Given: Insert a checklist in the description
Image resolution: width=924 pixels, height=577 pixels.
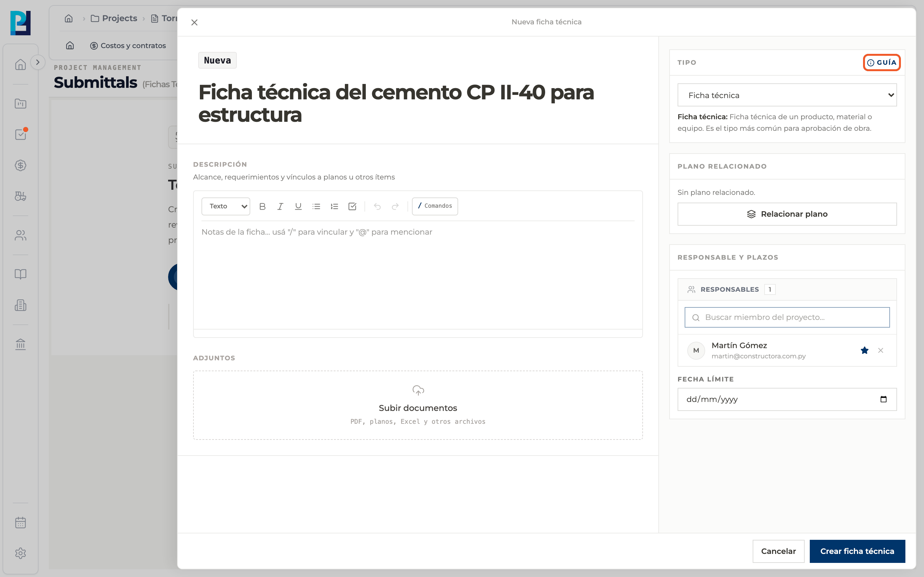Looking at the screenshot, I should point(352,206).
